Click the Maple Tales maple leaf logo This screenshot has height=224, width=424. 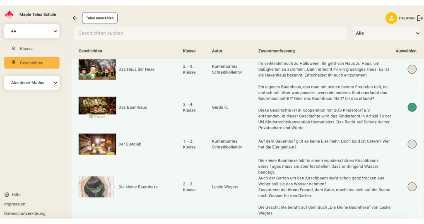9,14
